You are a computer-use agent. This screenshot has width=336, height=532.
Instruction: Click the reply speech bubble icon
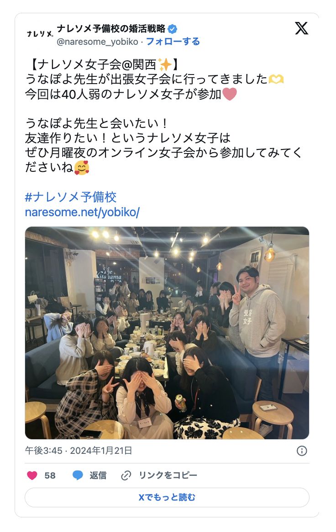78,475
